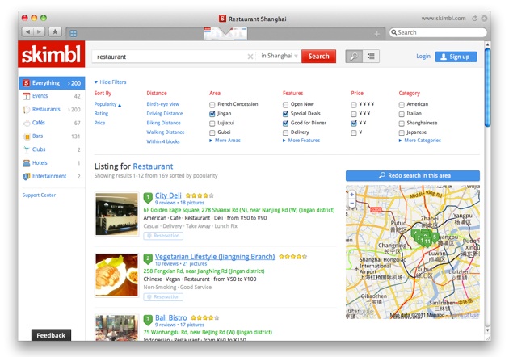The width and height of the screenshot is (509, 357).
Task: Open the Feedback tab button
Action: coord(51,335)
